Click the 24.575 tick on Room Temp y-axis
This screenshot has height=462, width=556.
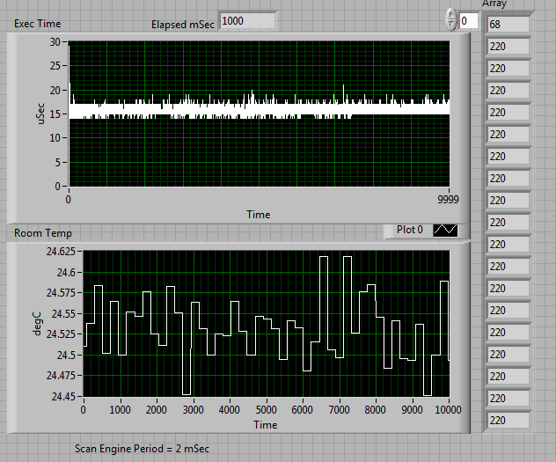[x=61, y=293]
